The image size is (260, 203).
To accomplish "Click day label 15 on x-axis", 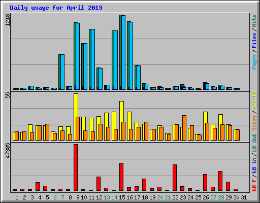I will [122, 197].
